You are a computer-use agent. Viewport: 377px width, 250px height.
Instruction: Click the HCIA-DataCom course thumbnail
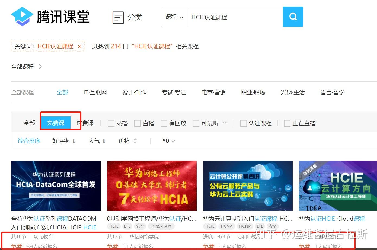pyautogui.click(x=56, y=185)
